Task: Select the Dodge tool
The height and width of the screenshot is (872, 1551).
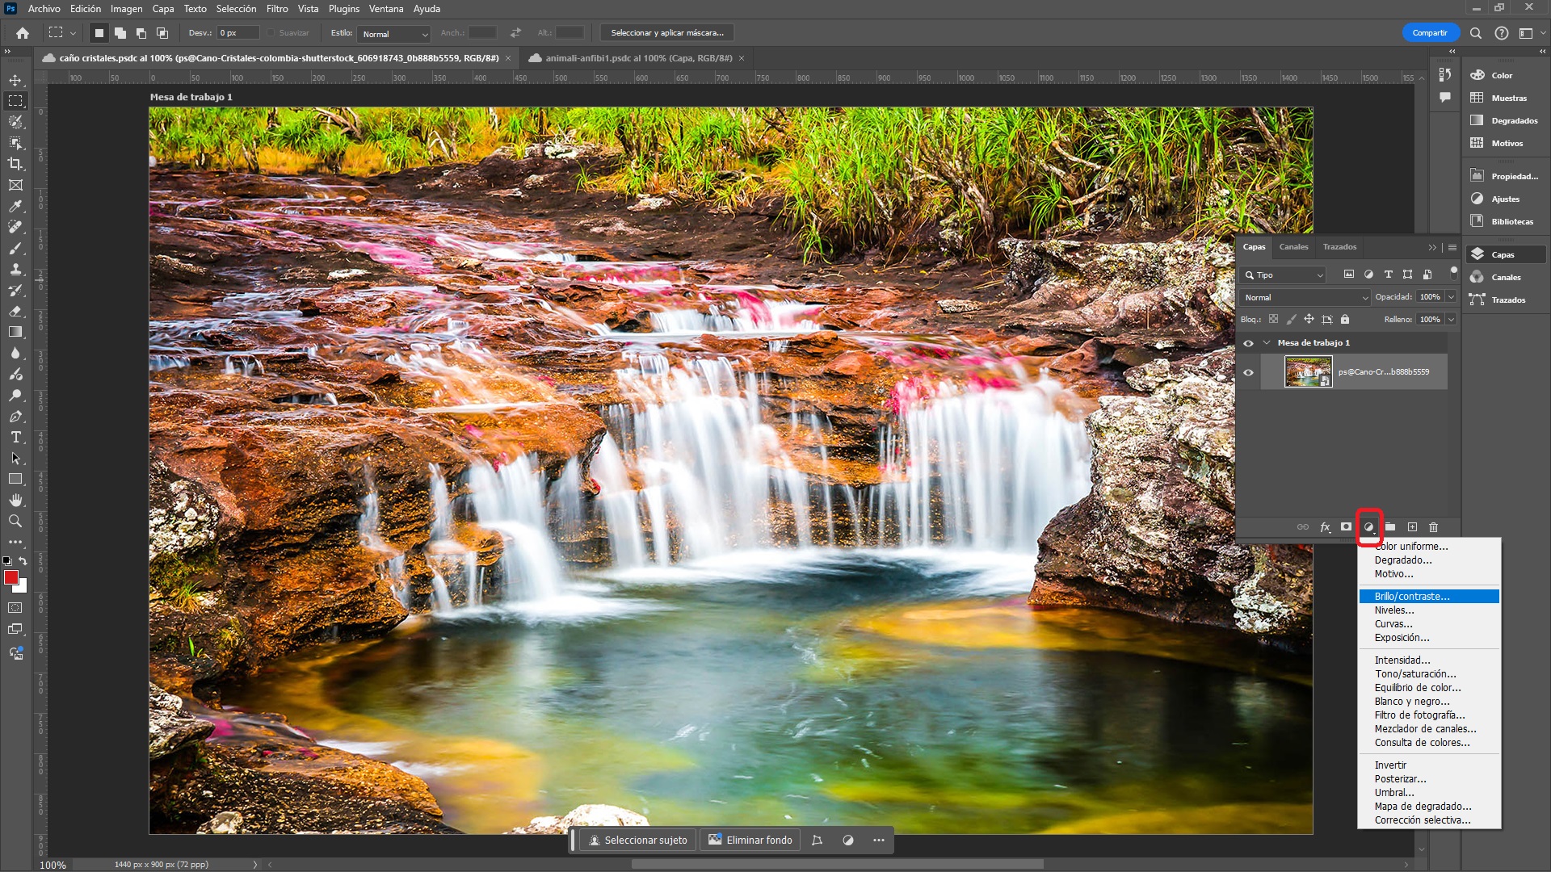Action: pyautogui.click(x=15, y=396)
